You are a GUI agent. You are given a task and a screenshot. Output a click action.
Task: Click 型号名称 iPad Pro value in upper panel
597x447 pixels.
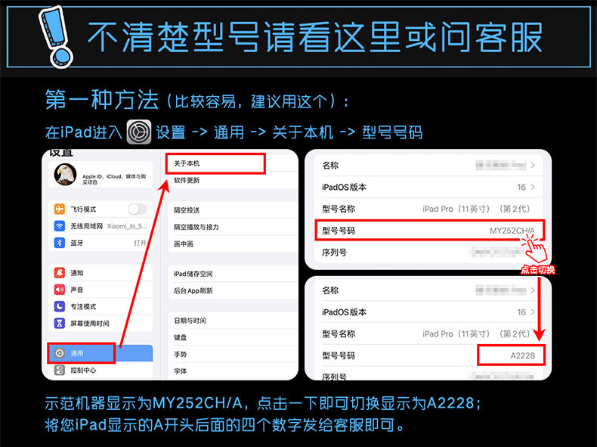pos(476,209)
